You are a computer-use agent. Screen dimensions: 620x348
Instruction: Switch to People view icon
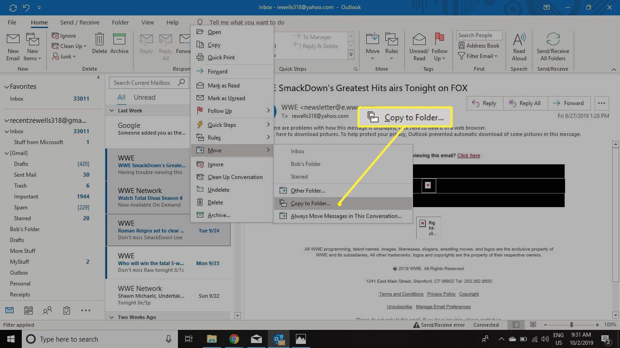pos(47,310)
